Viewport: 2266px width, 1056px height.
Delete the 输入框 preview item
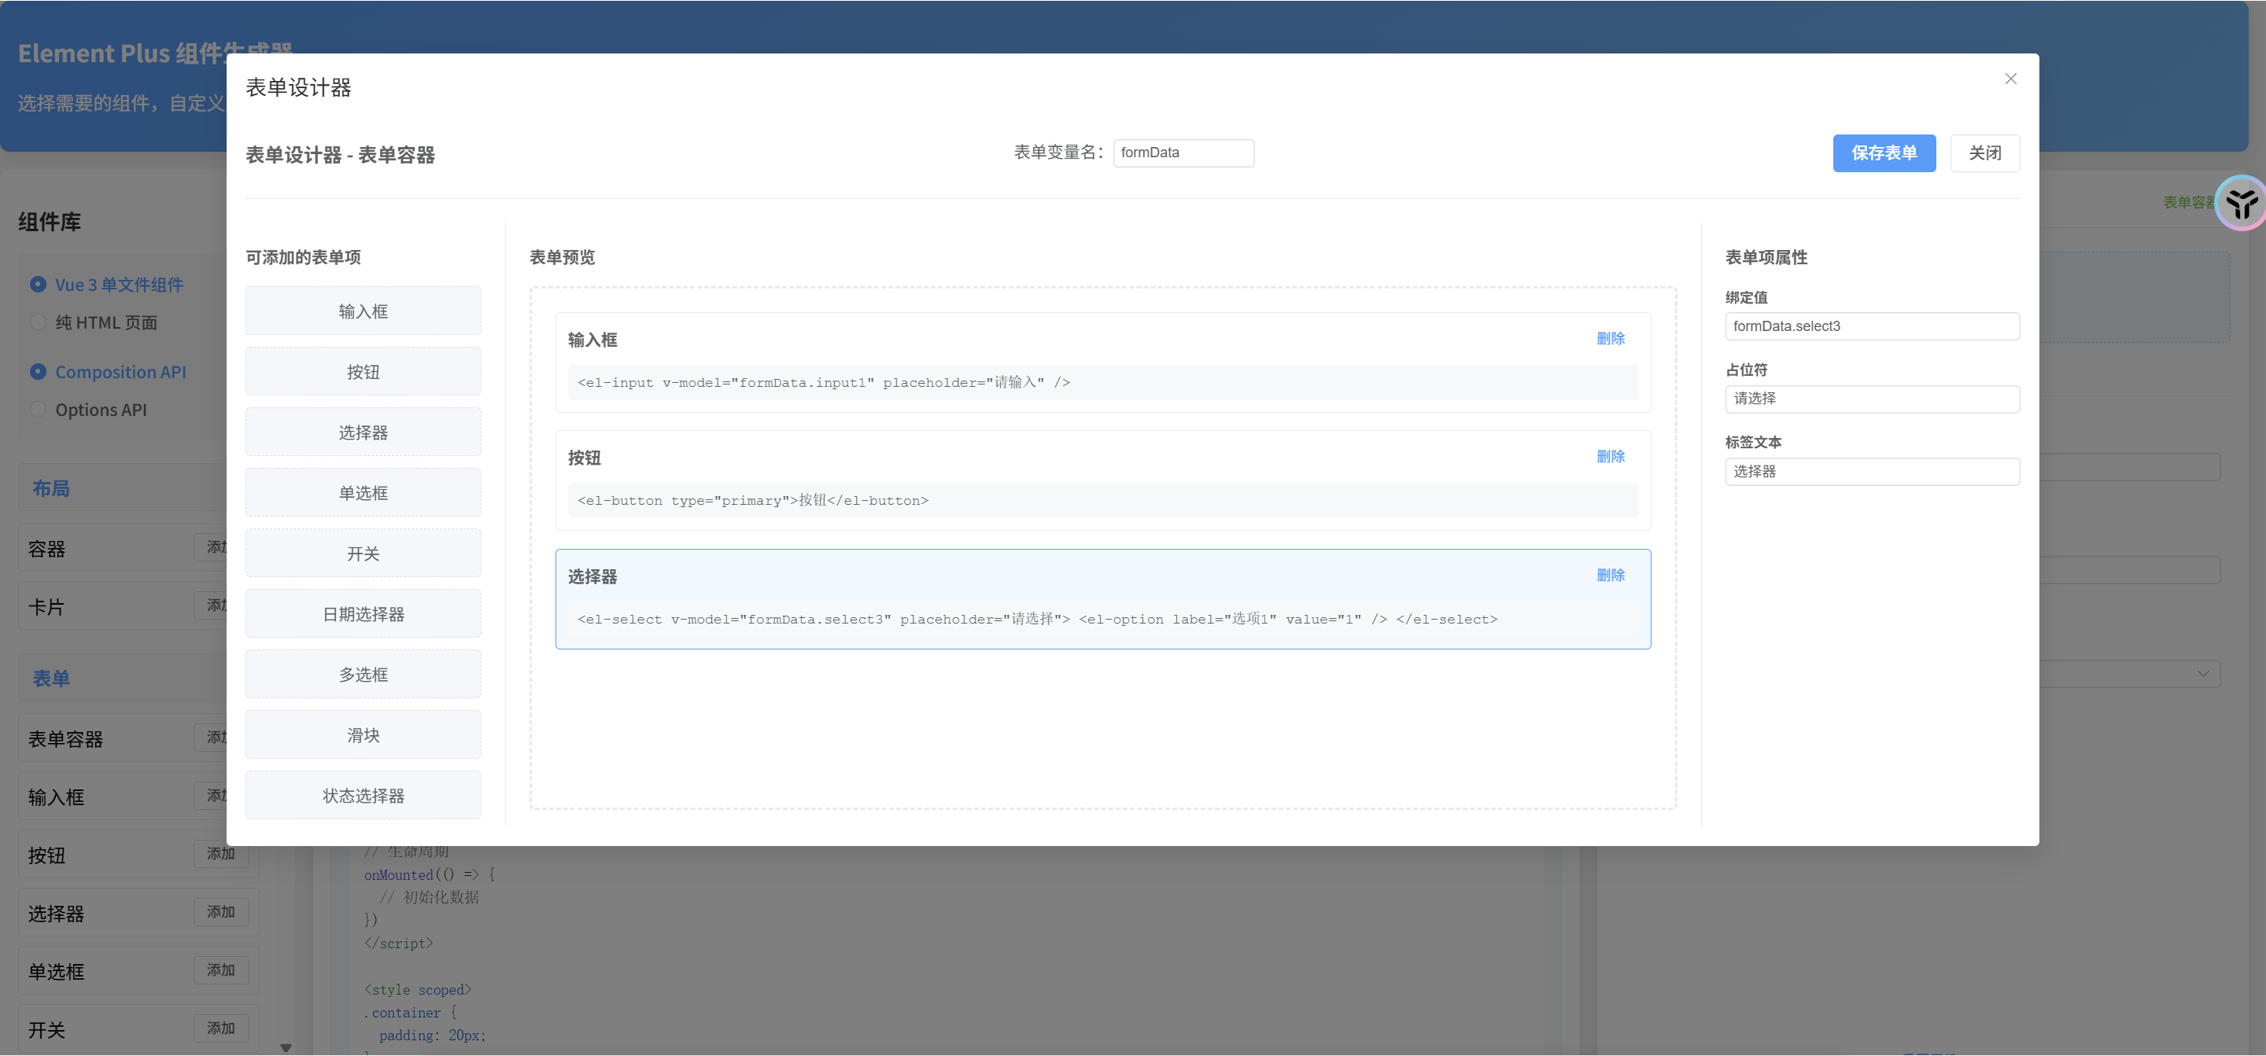1610,339
